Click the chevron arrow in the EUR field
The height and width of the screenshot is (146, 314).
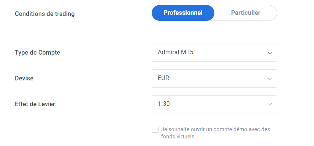click(x=270, y=79)
